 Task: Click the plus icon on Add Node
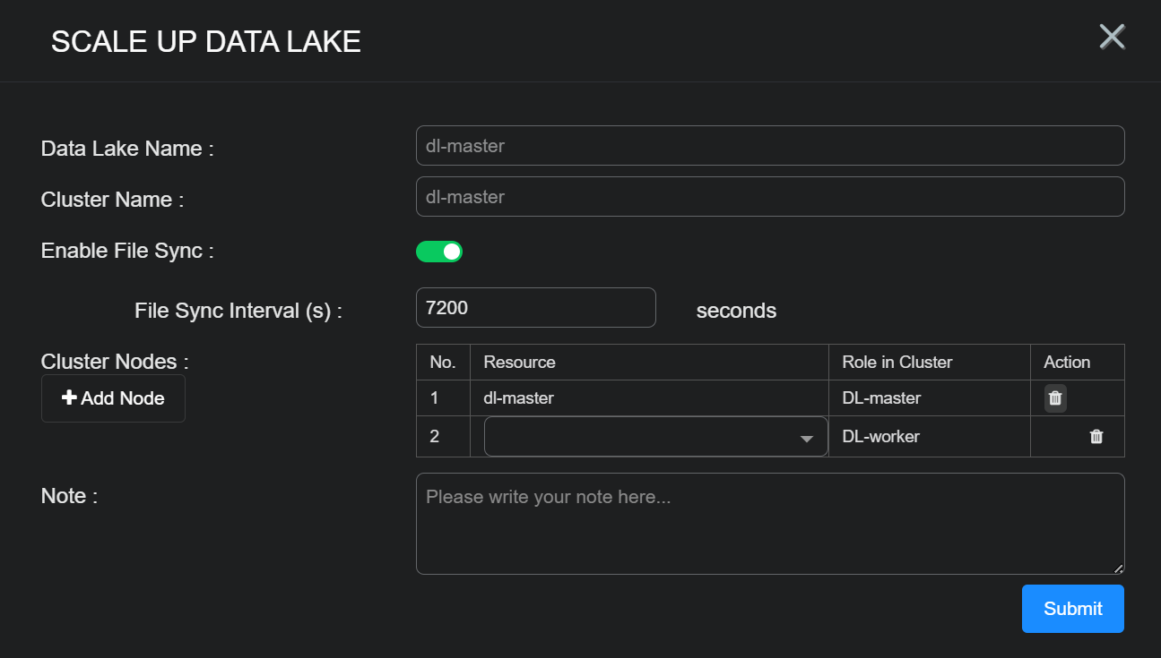[69, 398]
